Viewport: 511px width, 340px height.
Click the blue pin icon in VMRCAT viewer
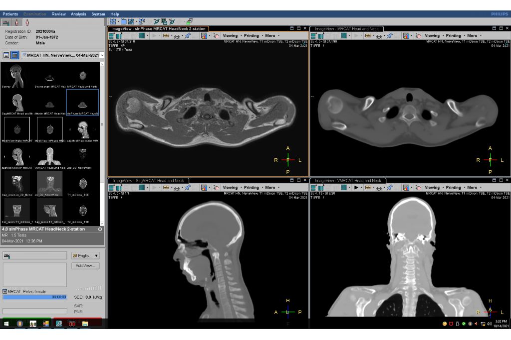pyautogui.click(x=390, y=188)
